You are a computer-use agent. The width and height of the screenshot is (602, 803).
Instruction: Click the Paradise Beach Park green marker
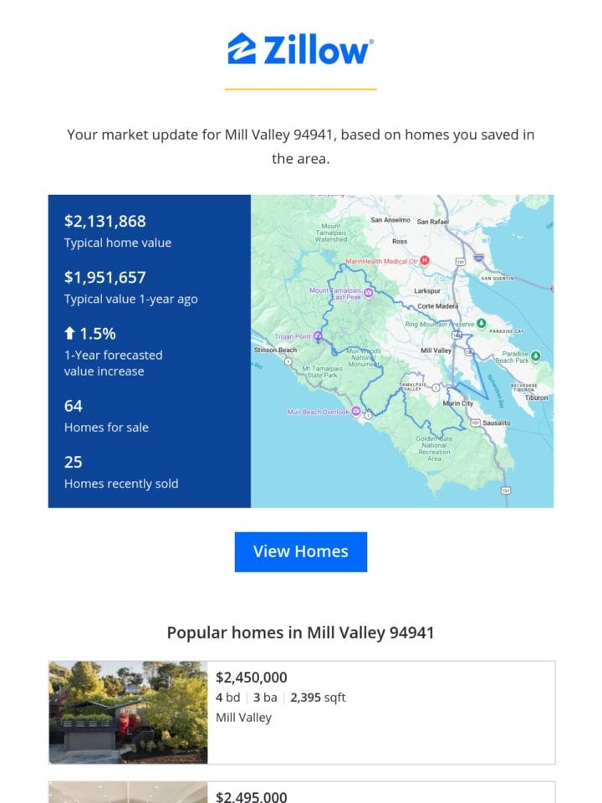535,355
